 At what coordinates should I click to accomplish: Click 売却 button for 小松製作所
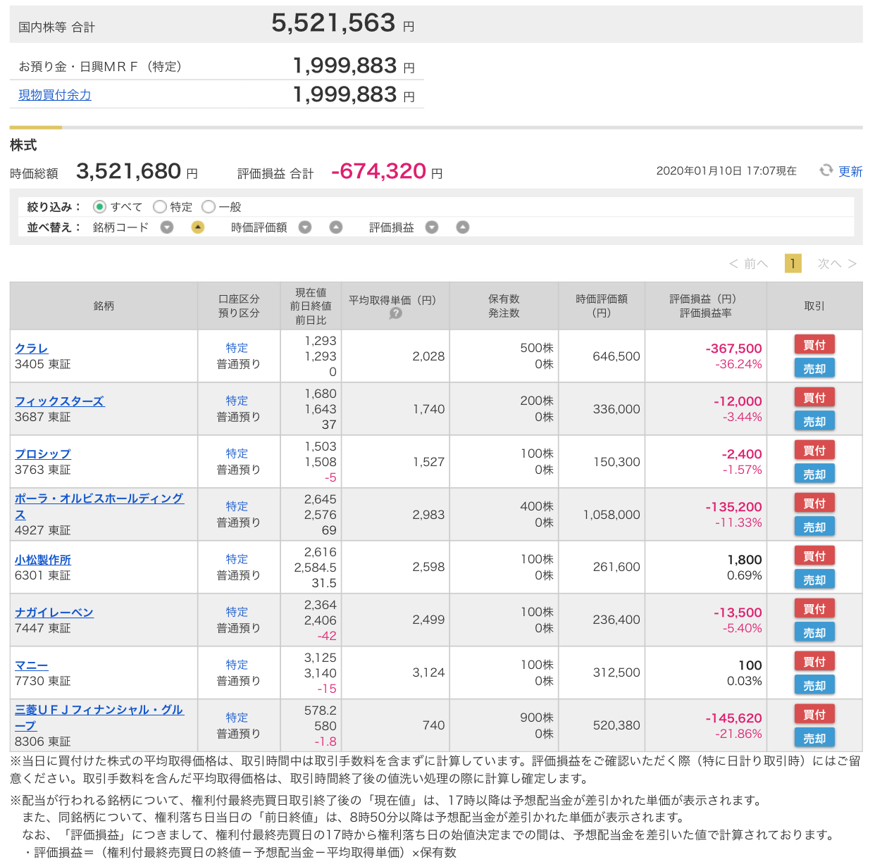point(814,580)
